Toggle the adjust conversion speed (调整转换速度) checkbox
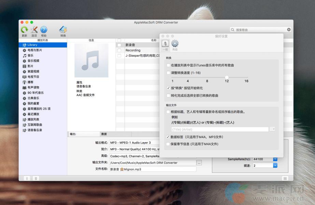This screenshot has width=315, height=205. 168,72
